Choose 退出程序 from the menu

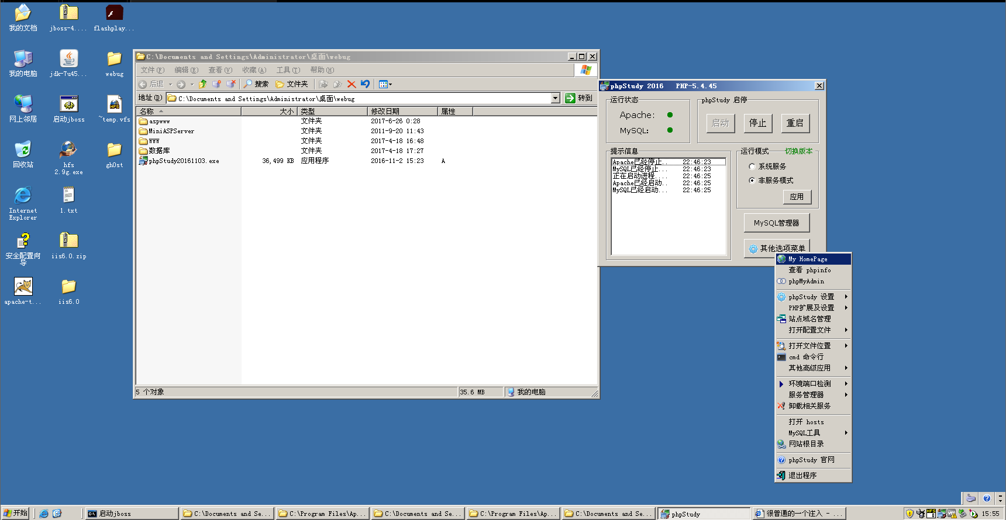point(814,476)
